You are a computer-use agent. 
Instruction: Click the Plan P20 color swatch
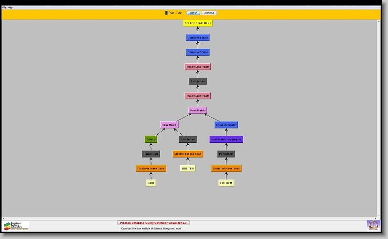(166, 13)
